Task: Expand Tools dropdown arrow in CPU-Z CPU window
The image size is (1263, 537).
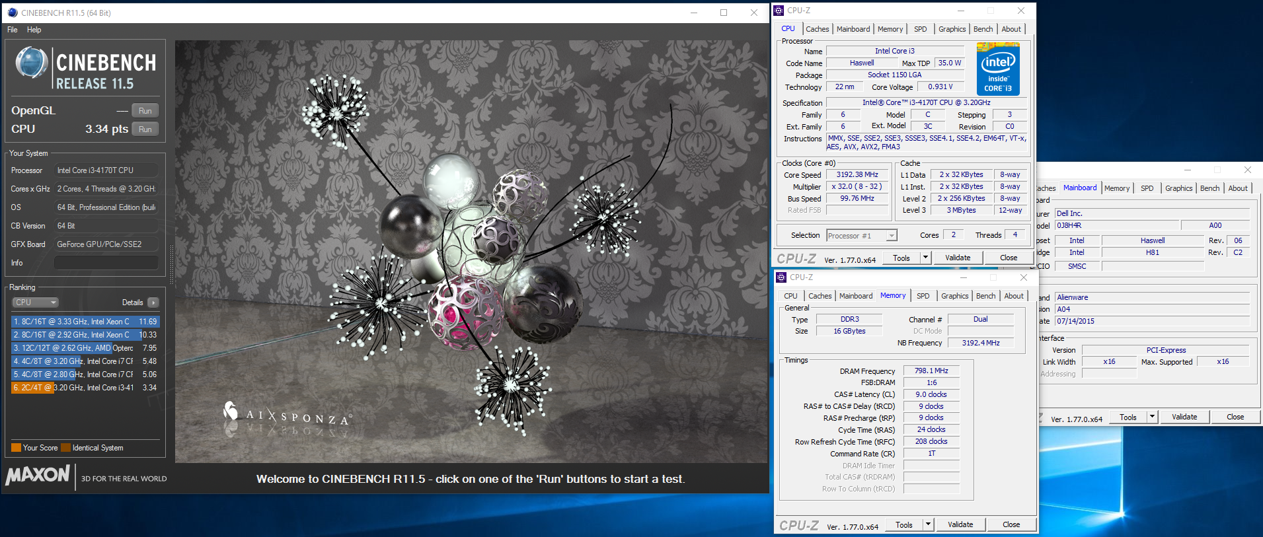Action: (x=925, y=258)
